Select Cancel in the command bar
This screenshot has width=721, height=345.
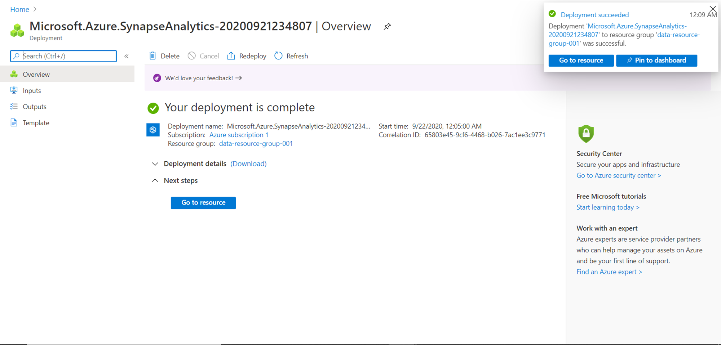203,56
